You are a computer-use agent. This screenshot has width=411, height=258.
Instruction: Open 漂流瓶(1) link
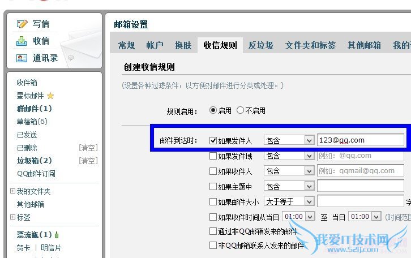(35, 235)
